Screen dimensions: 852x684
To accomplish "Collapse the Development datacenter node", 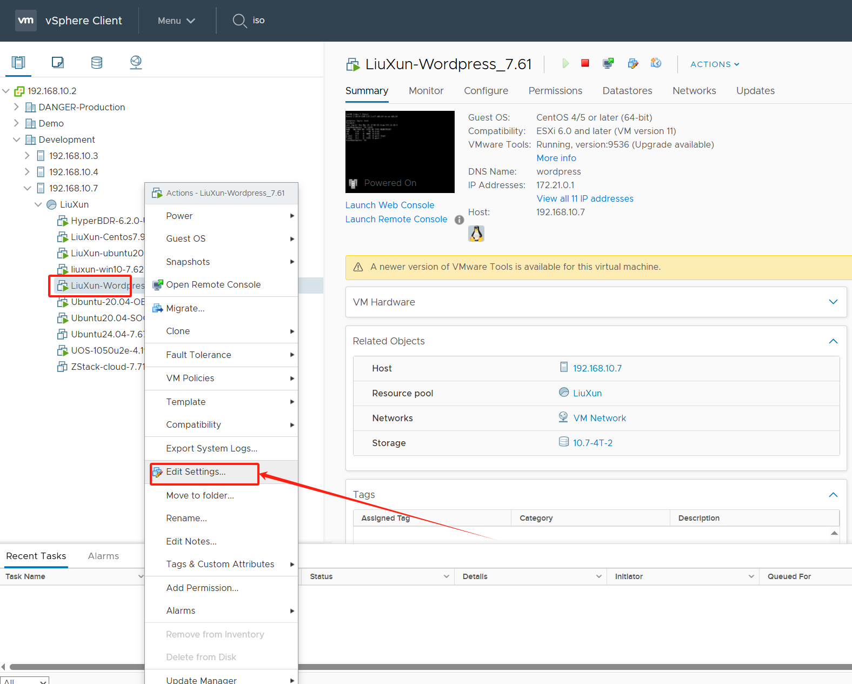I will tap(17, 140).
